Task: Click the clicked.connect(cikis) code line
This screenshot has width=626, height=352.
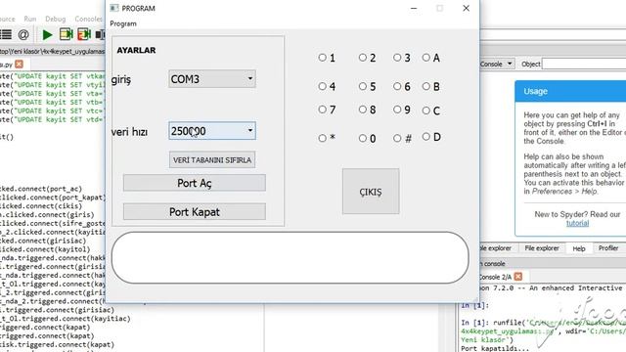Action: coord(41,206)
